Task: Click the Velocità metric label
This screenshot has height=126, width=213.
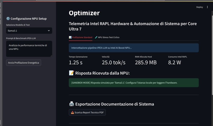Action: click(105, 57)
